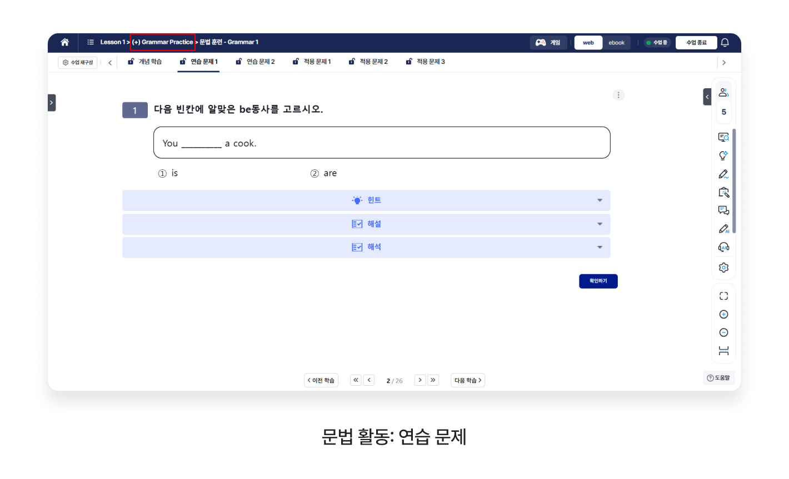789x479 pixels.
Task: Click 문법 훈련 - Grammar 1 breadcrumb
Action: pyautogui.click(x=229, y=42)
